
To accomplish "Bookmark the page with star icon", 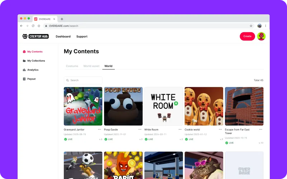I will (251, 26).
